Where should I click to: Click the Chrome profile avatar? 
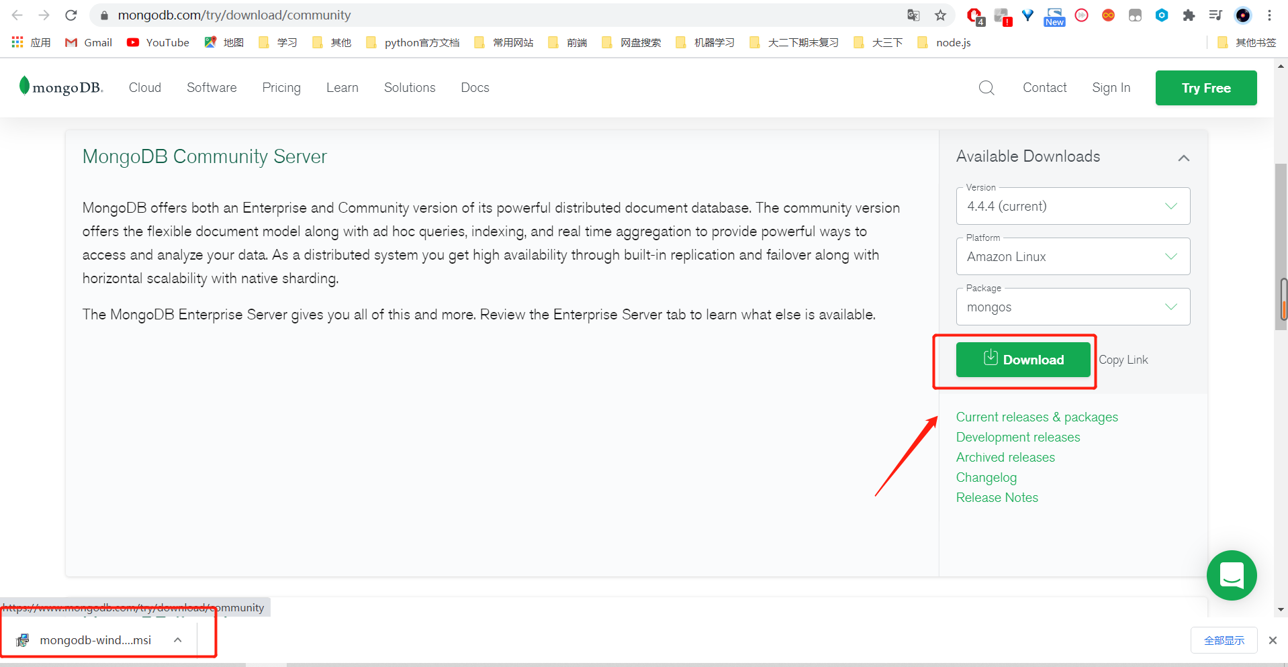coord(1243,15)
